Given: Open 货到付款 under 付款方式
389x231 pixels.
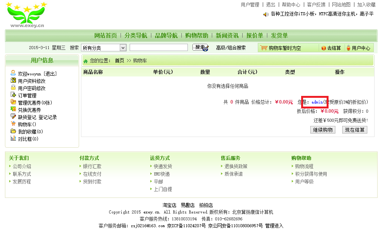Looking at the screenshot, I should point(92,182).
